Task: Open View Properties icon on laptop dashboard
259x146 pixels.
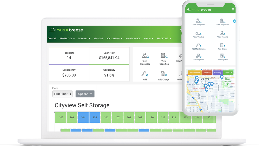Action: tap(164, 56)
